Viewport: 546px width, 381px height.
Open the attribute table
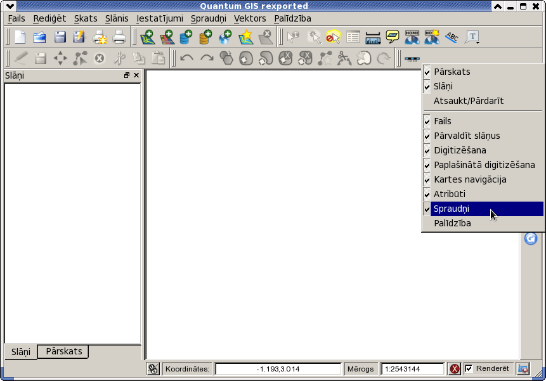pos(353,37)
